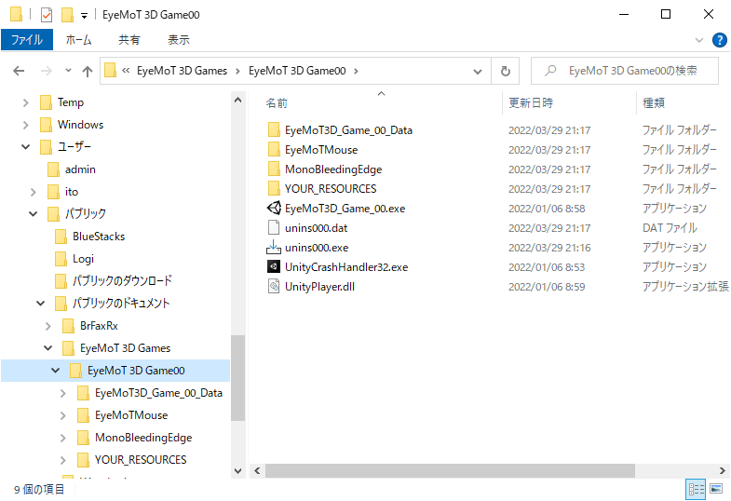
Task: Expand the BrFaxRx folder in tree
Action: (47, 326)
